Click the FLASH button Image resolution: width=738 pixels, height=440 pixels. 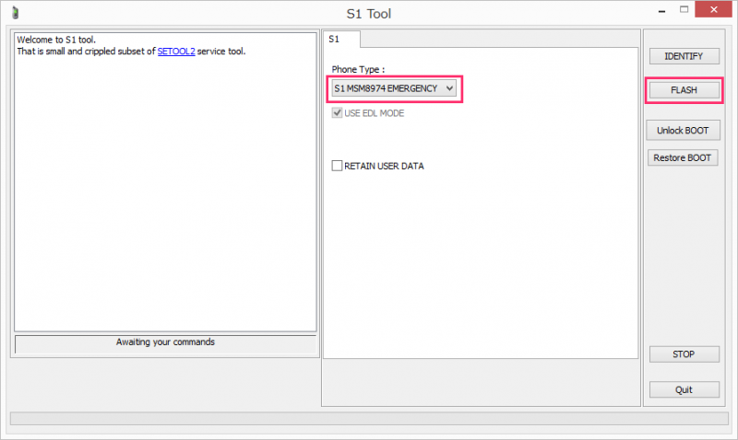coord(684,90)
